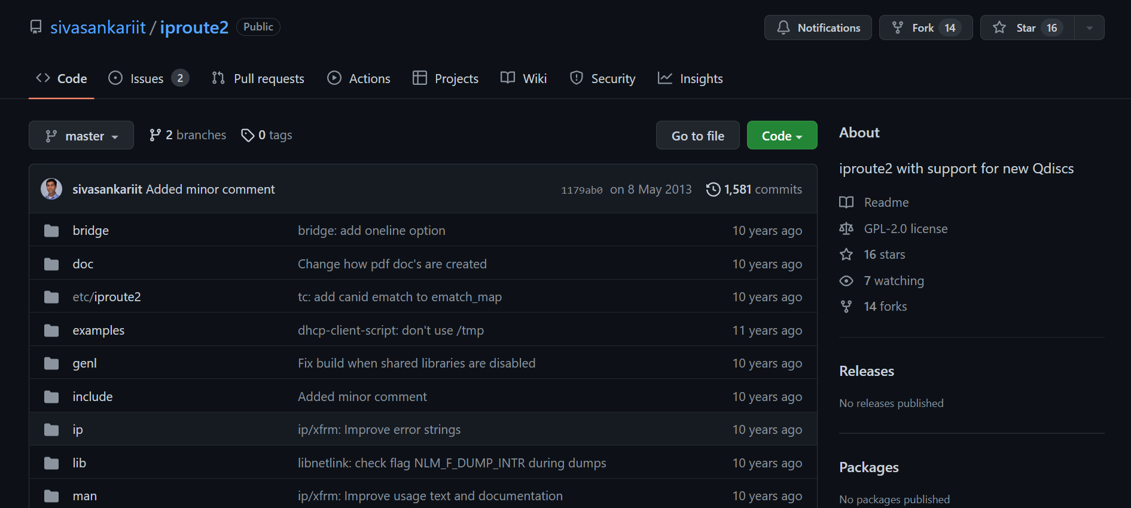The image size is (1131, 508).
Task: Open the 'bridge: add oneline option' commit
Action: pyautogui.click(x=371, y=231)
